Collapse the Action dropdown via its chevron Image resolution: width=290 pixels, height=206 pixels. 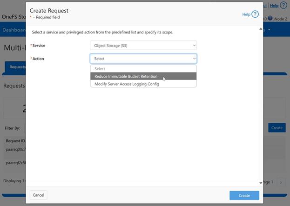(194, 59)
